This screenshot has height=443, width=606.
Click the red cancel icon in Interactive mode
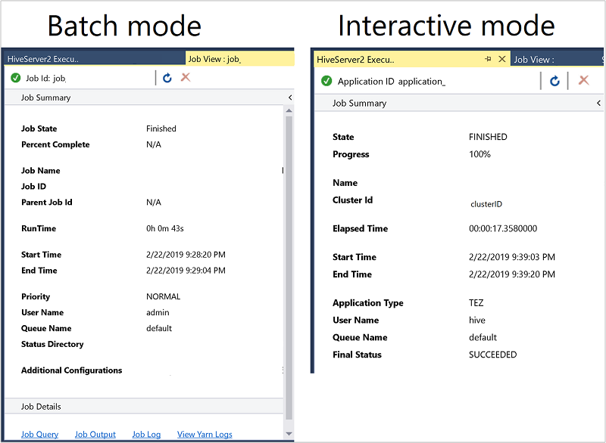pyautogui.click(x=584, y=79)
